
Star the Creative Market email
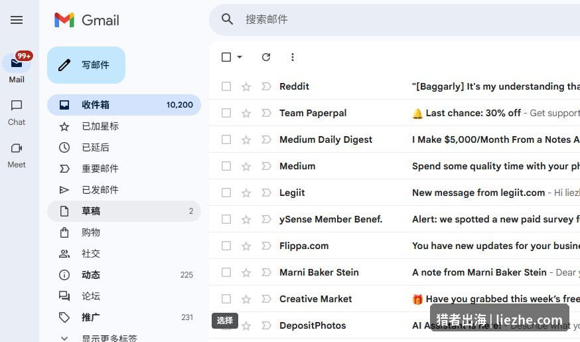(246, 299)
